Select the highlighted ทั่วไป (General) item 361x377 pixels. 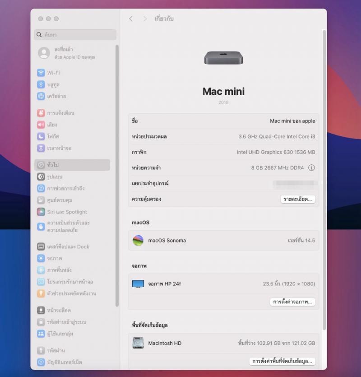(x=72, y=165)
